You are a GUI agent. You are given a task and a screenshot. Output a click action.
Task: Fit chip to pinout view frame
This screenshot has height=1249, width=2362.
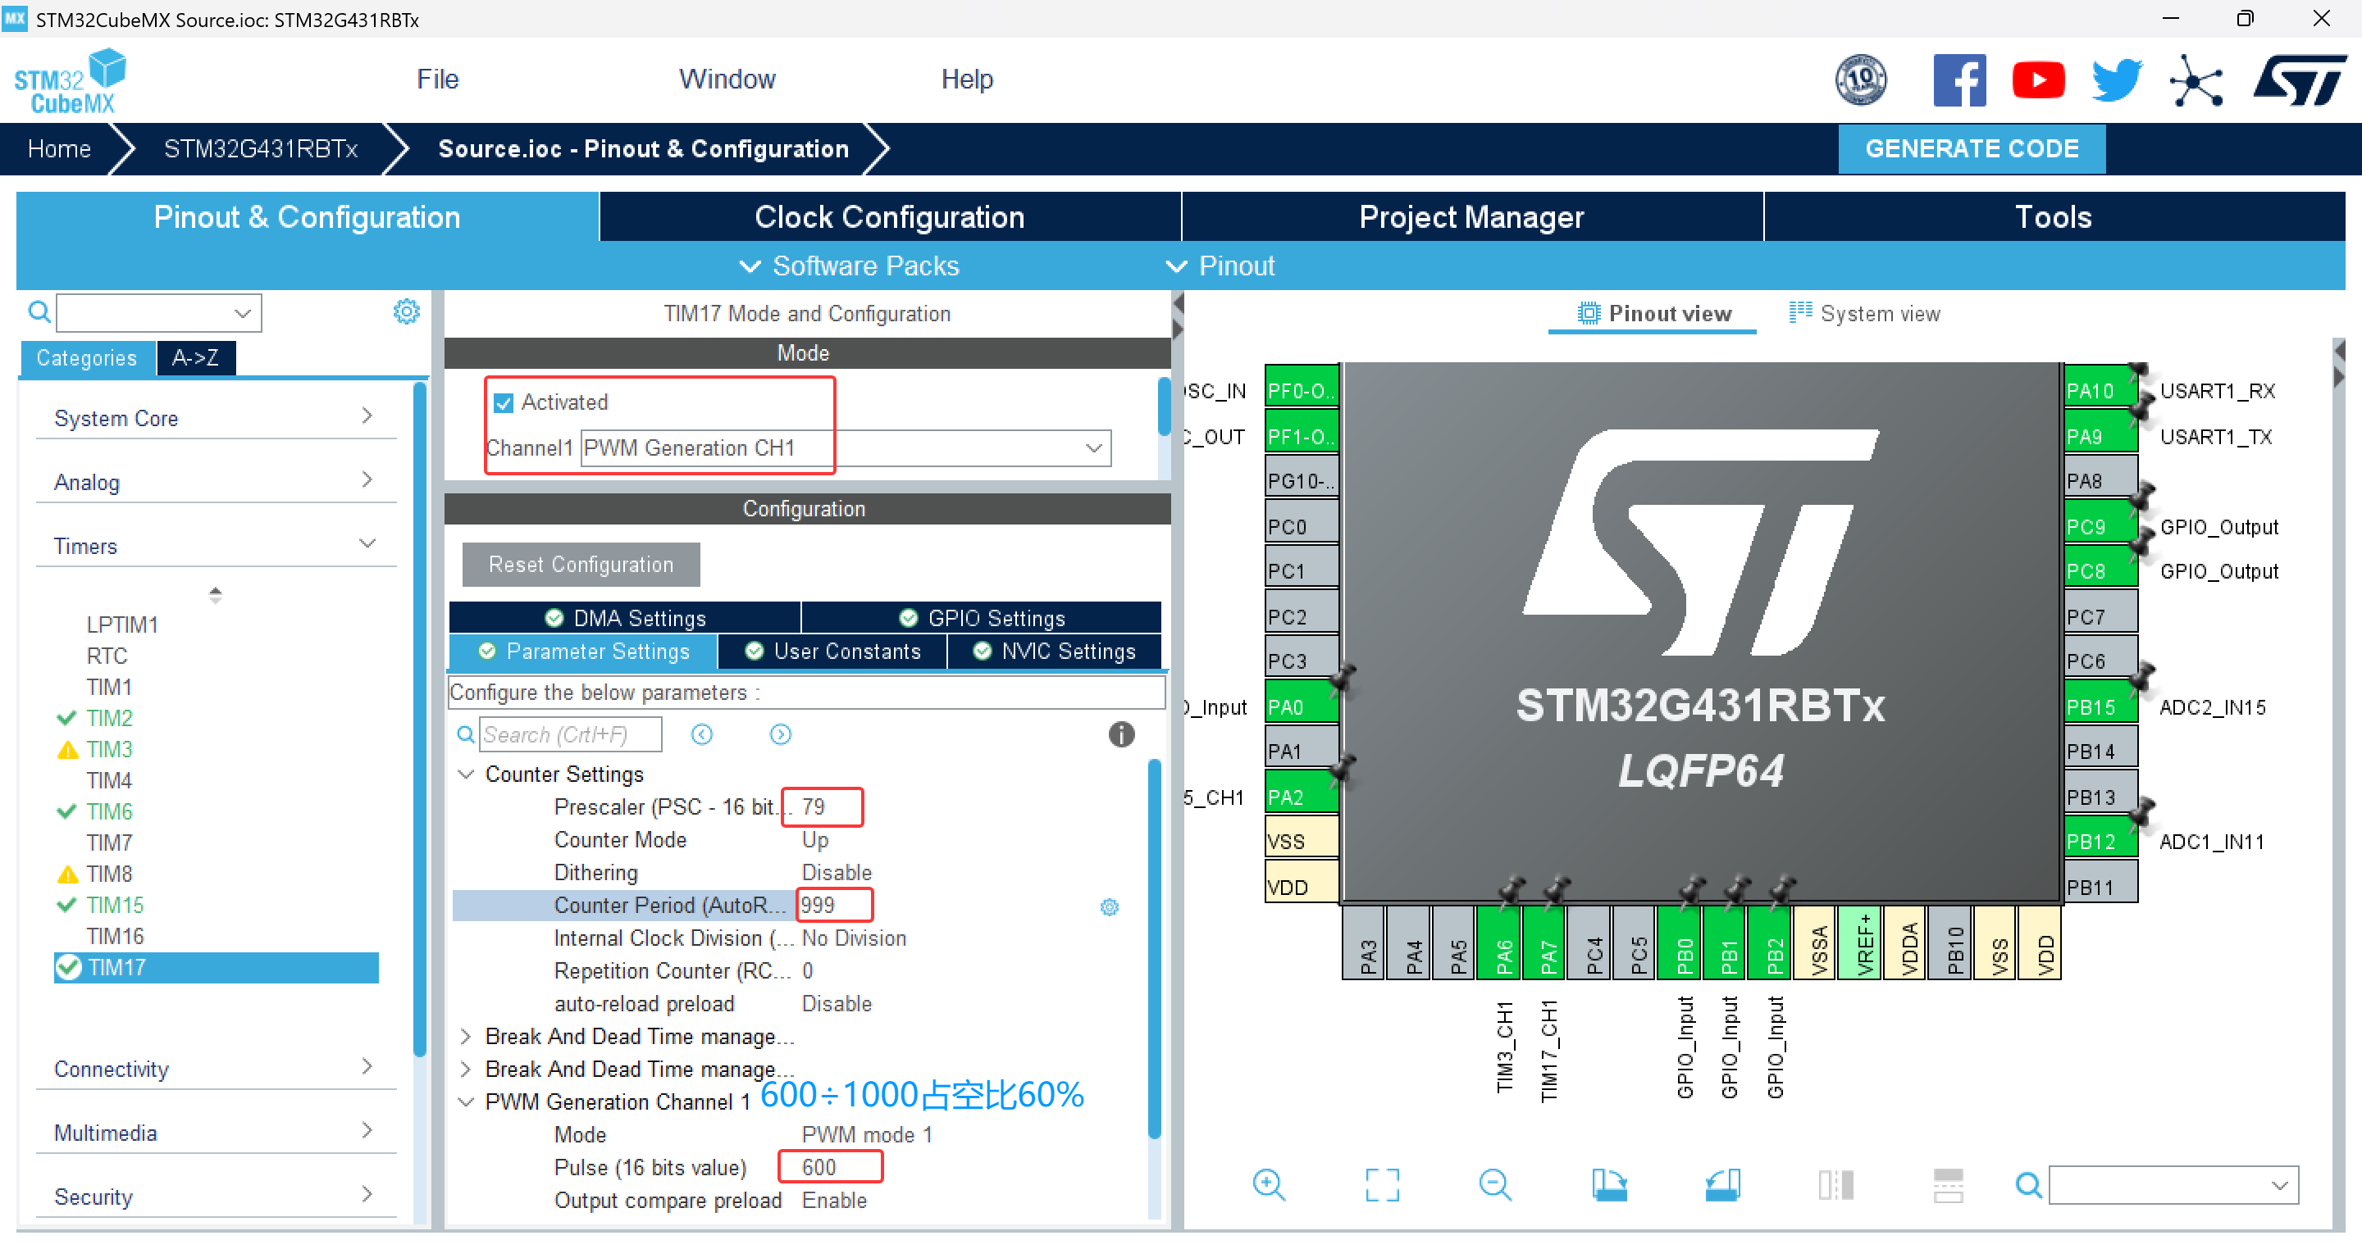pyautogui.click(x=1382, y=1184)
